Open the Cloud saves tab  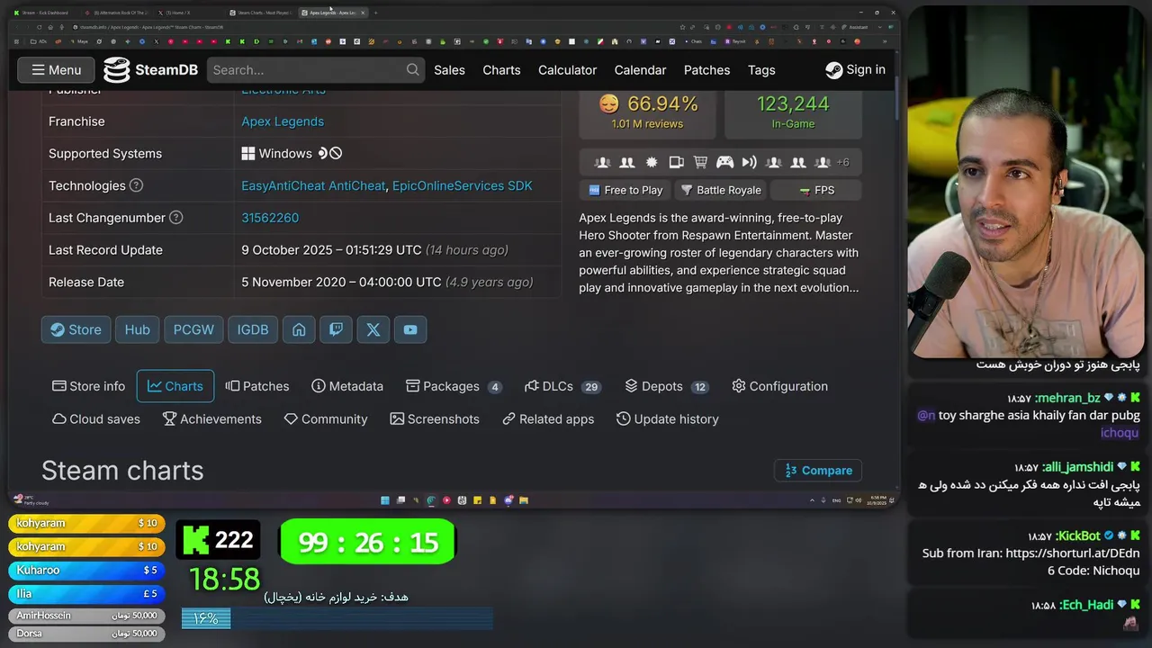tap(95, 419)
